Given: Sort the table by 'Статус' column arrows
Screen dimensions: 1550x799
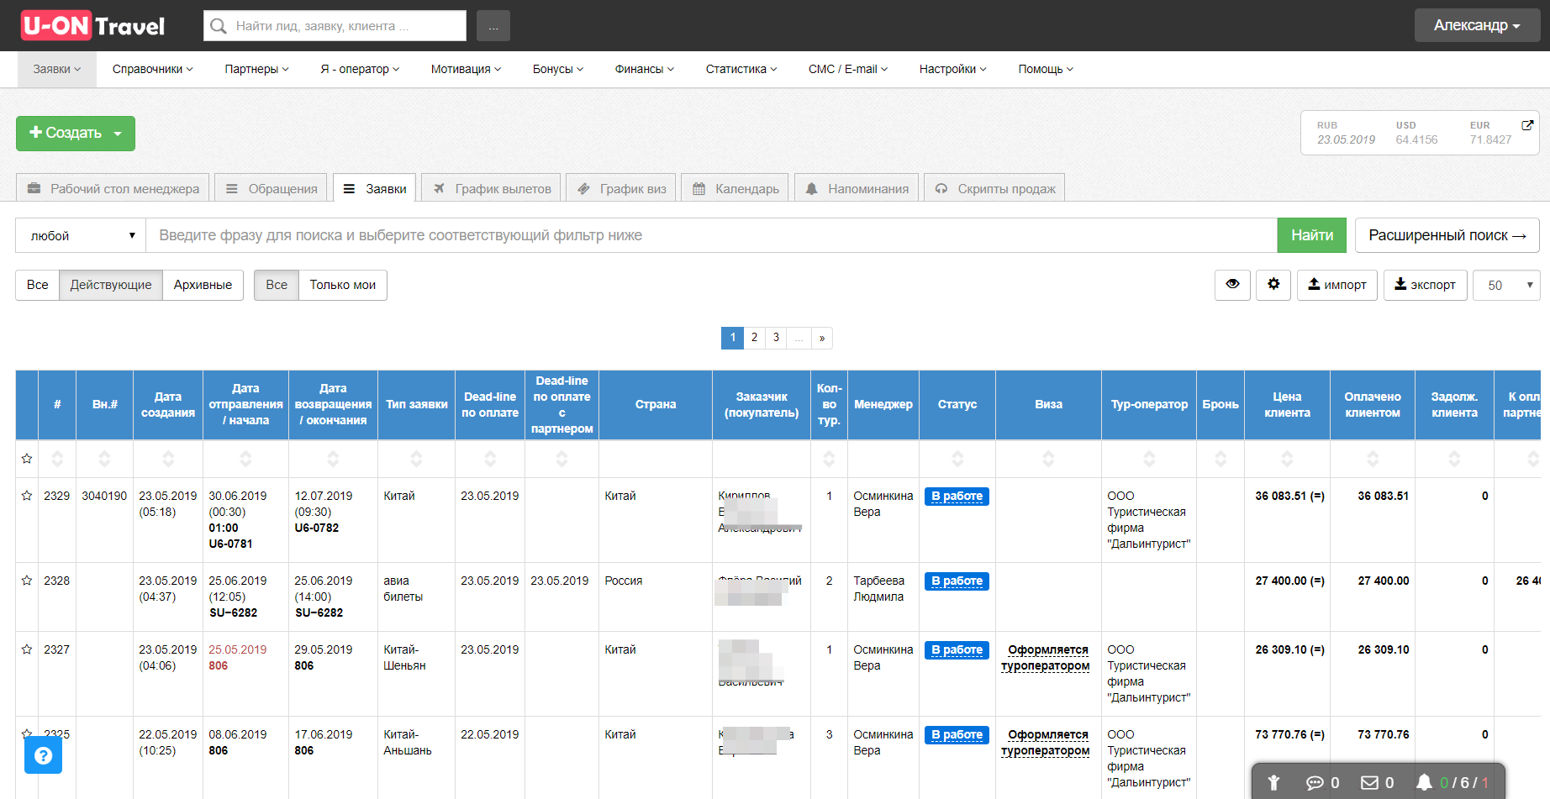Looking at the screenshot, I should [957, 459].
